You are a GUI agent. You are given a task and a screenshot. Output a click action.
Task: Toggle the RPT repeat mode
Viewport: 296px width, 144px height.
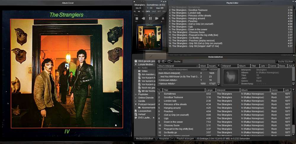click(159, 11)
